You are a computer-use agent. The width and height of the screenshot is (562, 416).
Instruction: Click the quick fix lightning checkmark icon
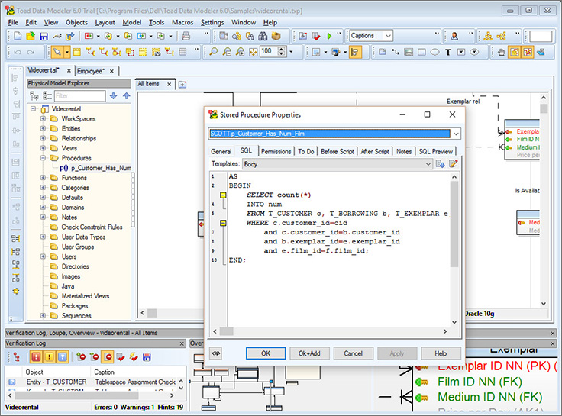(134, 357)
